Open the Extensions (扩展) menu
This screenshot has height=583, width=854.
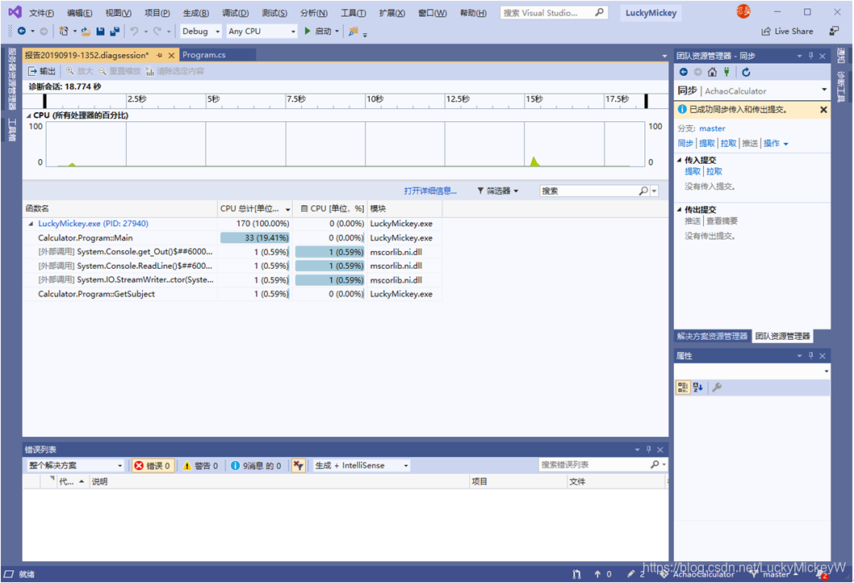click(391, 13)
